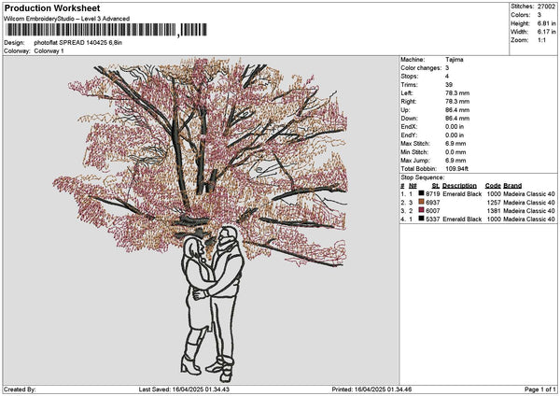Click 'Printed: 16/04/2025 01.34.46' footer text
Viewport: 560px width, 396px height.
[x=371, y=389]
